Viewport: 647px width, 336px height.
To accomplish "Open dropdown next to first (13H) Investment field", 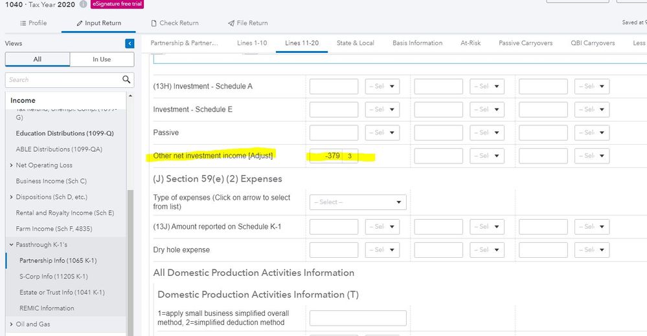I will coord(382,87).
